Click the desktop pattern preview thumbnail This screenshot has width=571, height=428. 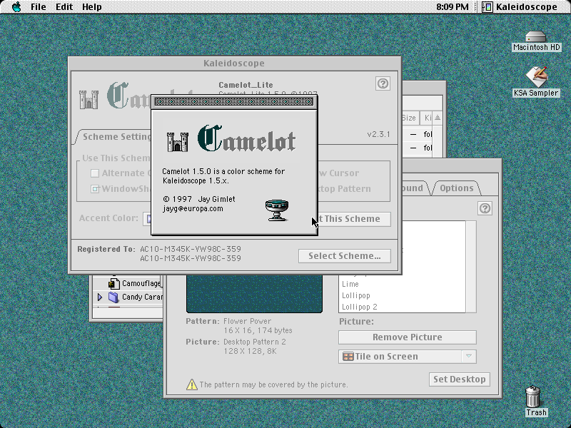(x=254, y=293)
